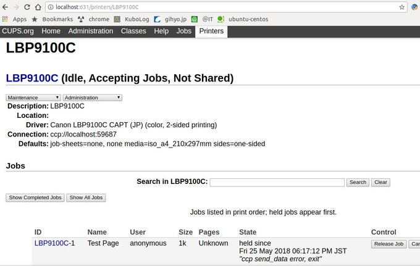Click the Jobs section heading
The width and height of the screenshot is (420, 266).
pyautogui.click(x=15, y=165)
